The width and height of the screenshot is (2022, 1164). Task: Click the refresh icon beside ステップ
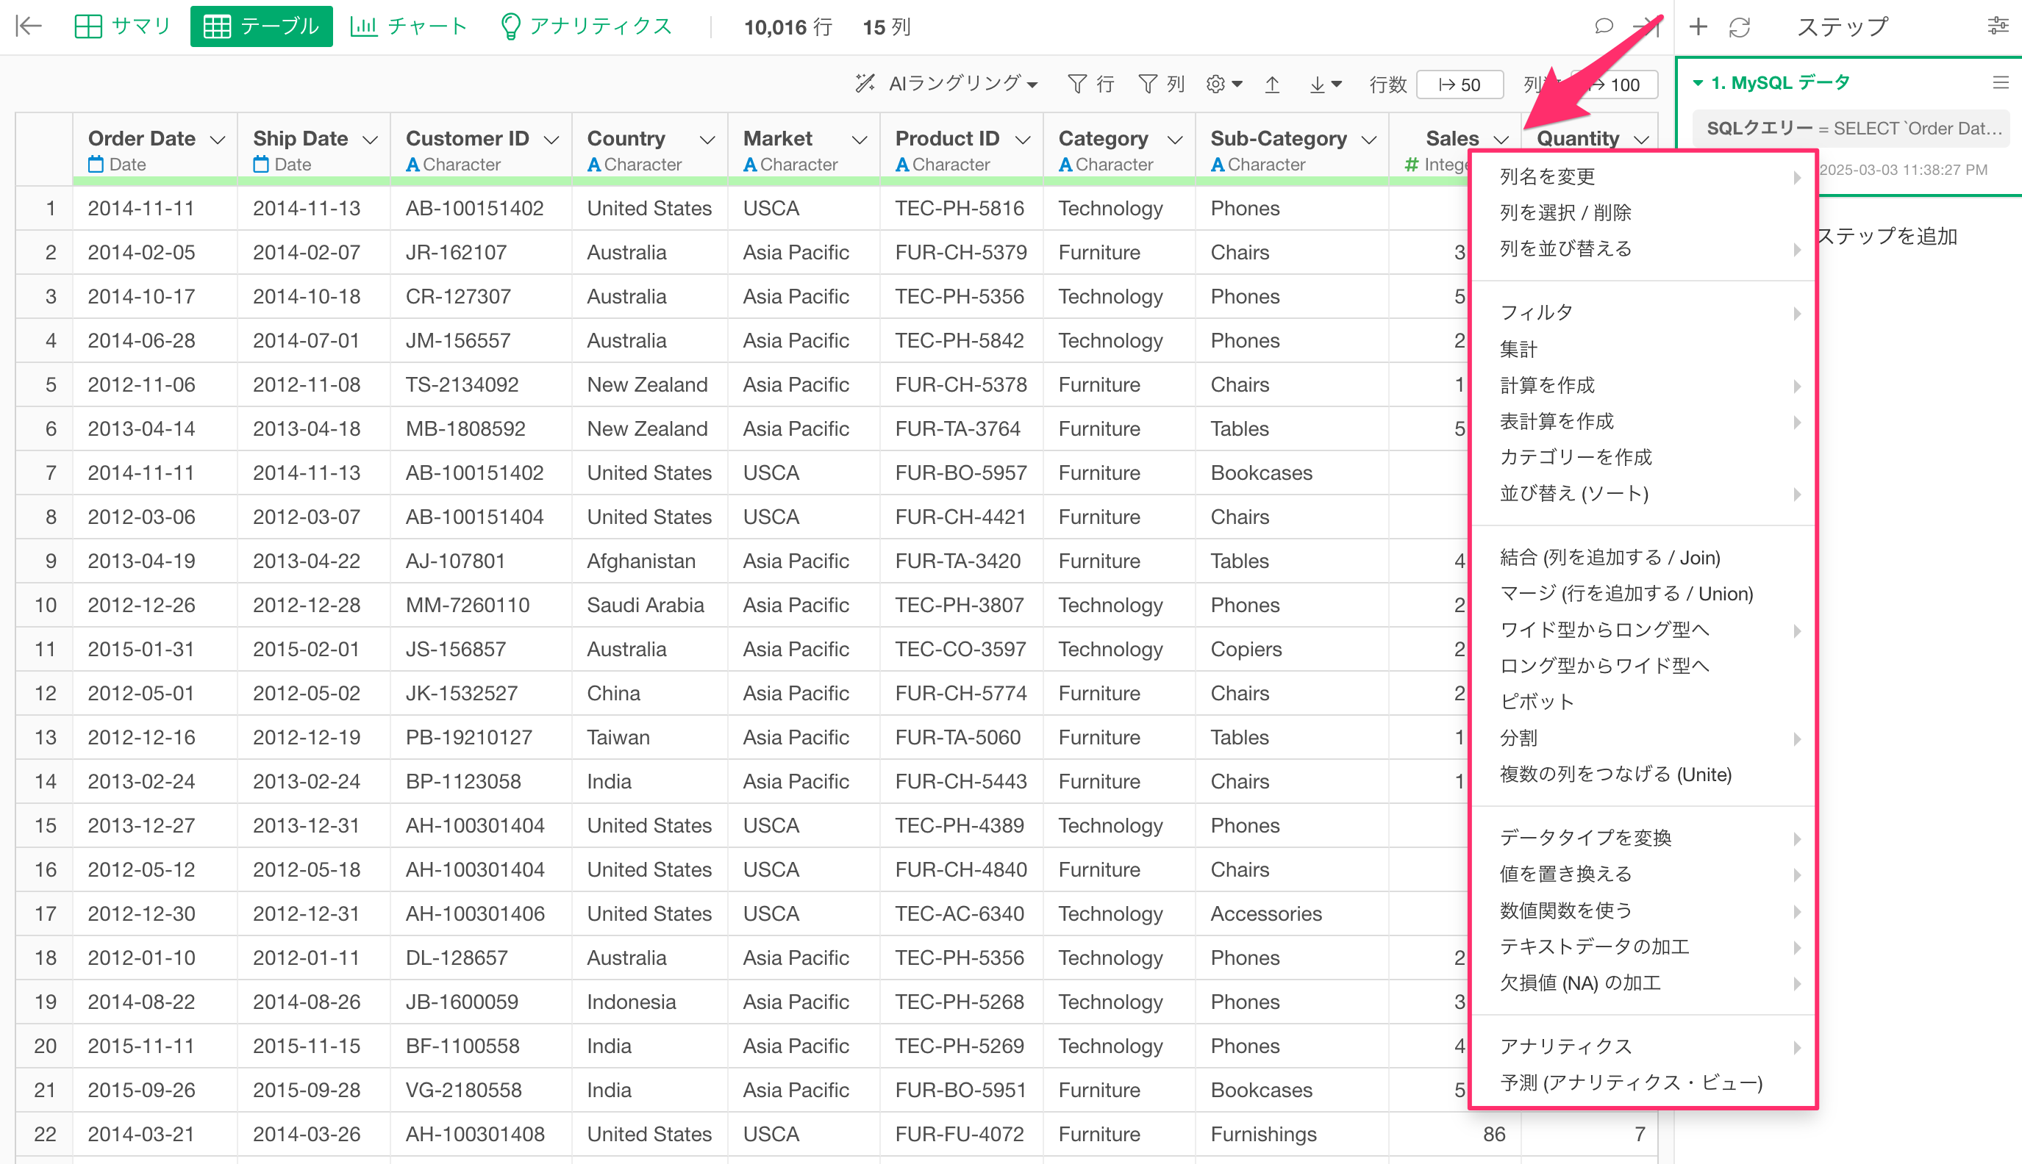[x=1740, y=27]
